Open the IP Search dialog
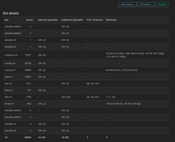Viewport: 175px width, 142px height. pyautogui.click(x=146, y=5)
